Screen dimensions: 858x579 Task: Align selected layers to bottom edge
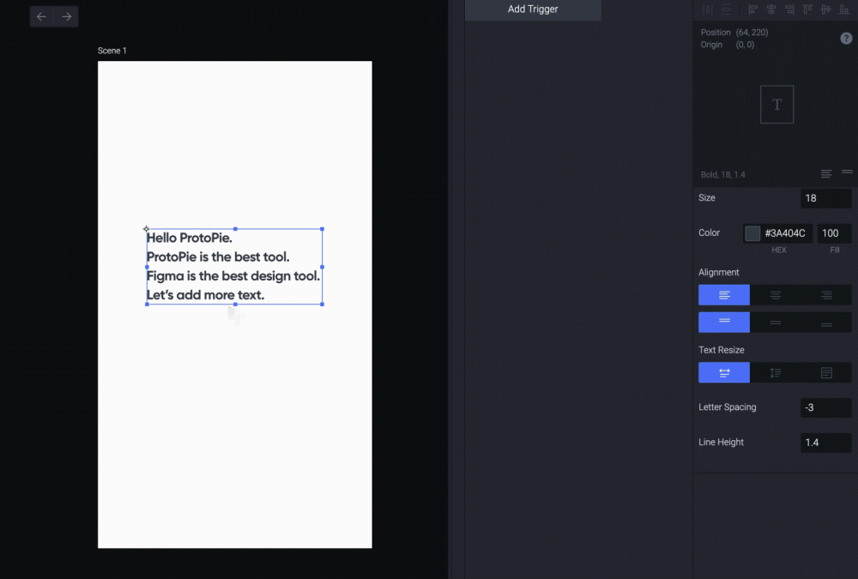[x=843, y=9]
